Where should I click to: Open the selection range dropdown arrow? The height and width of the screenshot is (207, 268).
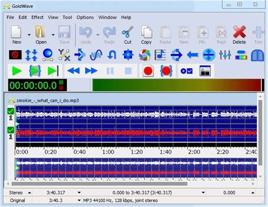(203, 193)
